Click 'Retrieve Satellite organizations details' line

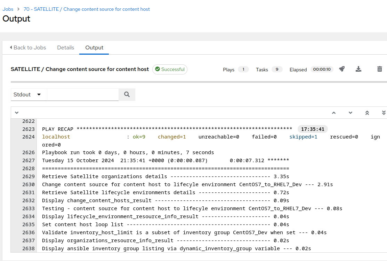pos(166,176)
